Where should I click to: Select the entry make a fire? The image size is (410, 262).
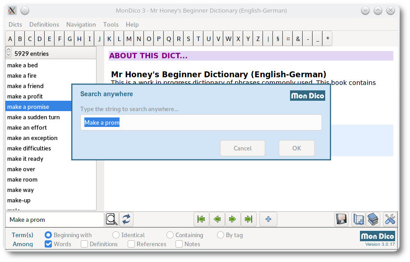51,76
